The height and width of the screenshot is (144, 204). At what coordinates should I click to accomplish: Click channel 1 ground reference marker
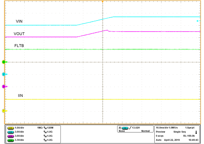(x=5, y=111)
